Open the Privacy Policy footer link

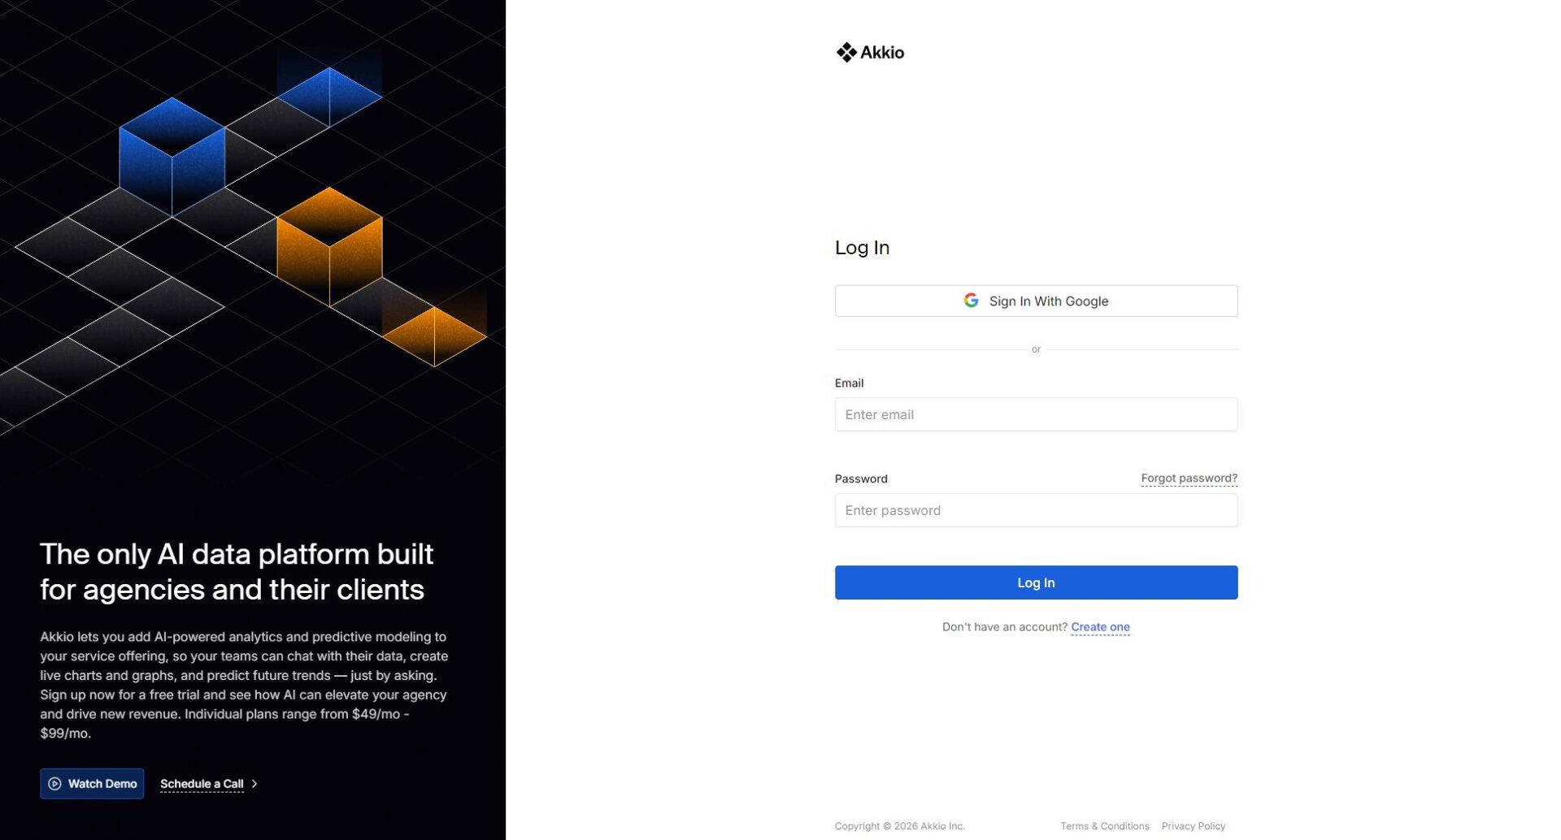[1193, 826]
